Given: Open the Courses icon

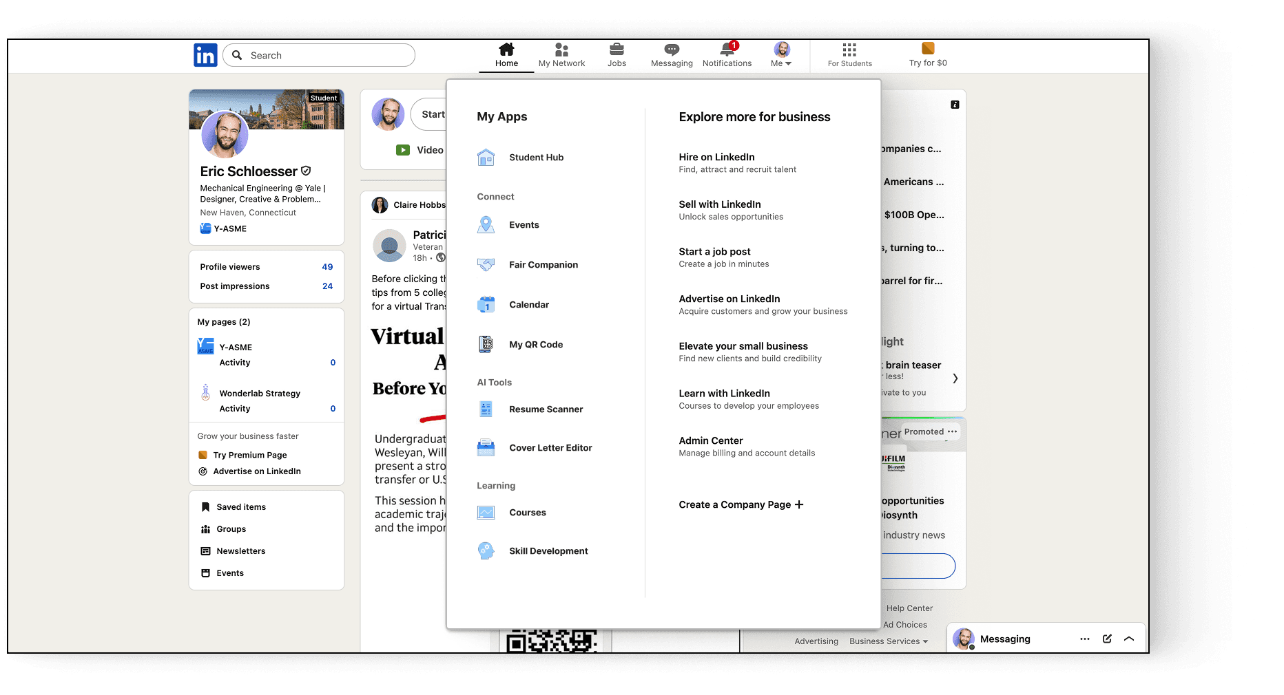Looking at the screenshot, I should [x=486, y=513].
